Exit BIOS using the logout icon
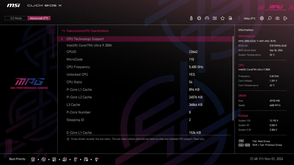Image resolution: width=294 pixels, height=165 pixels. point(285,18)
